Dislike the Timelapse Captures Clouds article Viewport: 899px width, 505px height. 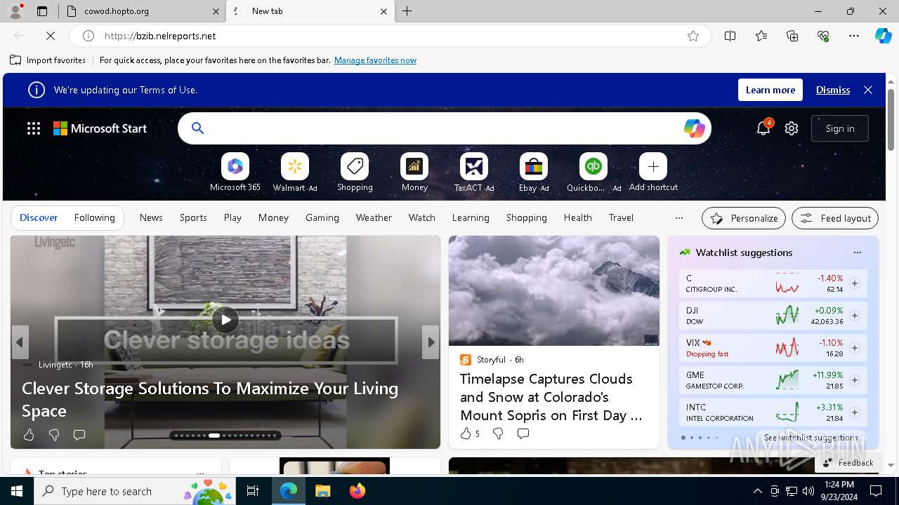click(x=498, y=433)
